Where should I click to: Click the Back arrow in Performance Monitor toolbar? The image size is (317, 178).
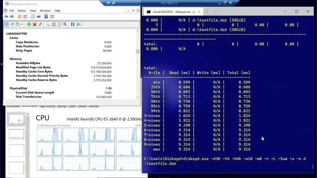coord(6,16)
